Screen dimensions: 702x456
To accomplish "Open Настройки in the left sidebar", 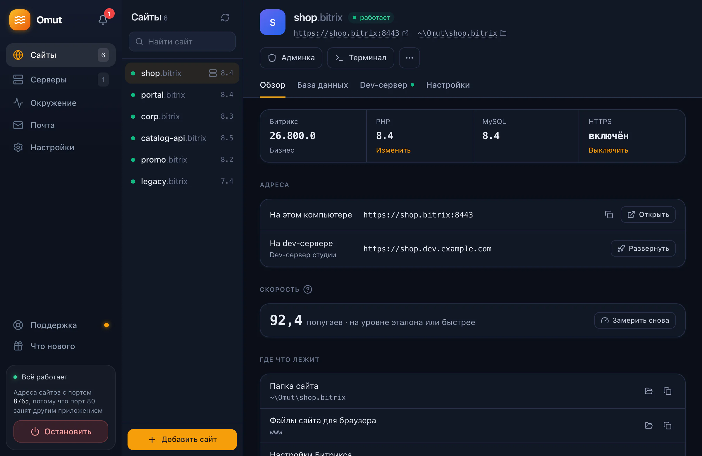I will coord(61,147).
